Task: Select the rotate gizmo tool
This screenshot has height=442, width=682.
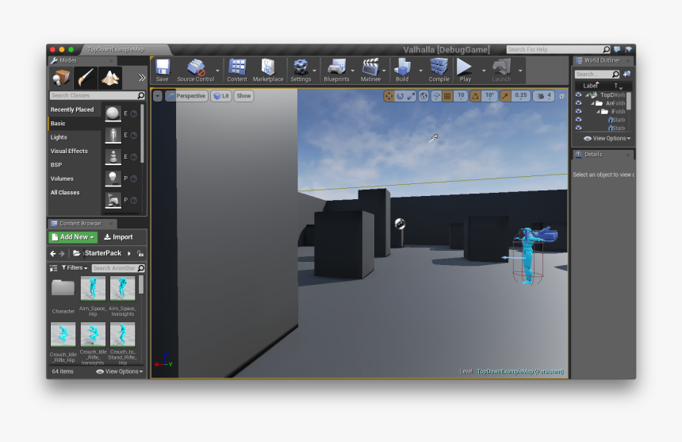Action: [400, 96]
